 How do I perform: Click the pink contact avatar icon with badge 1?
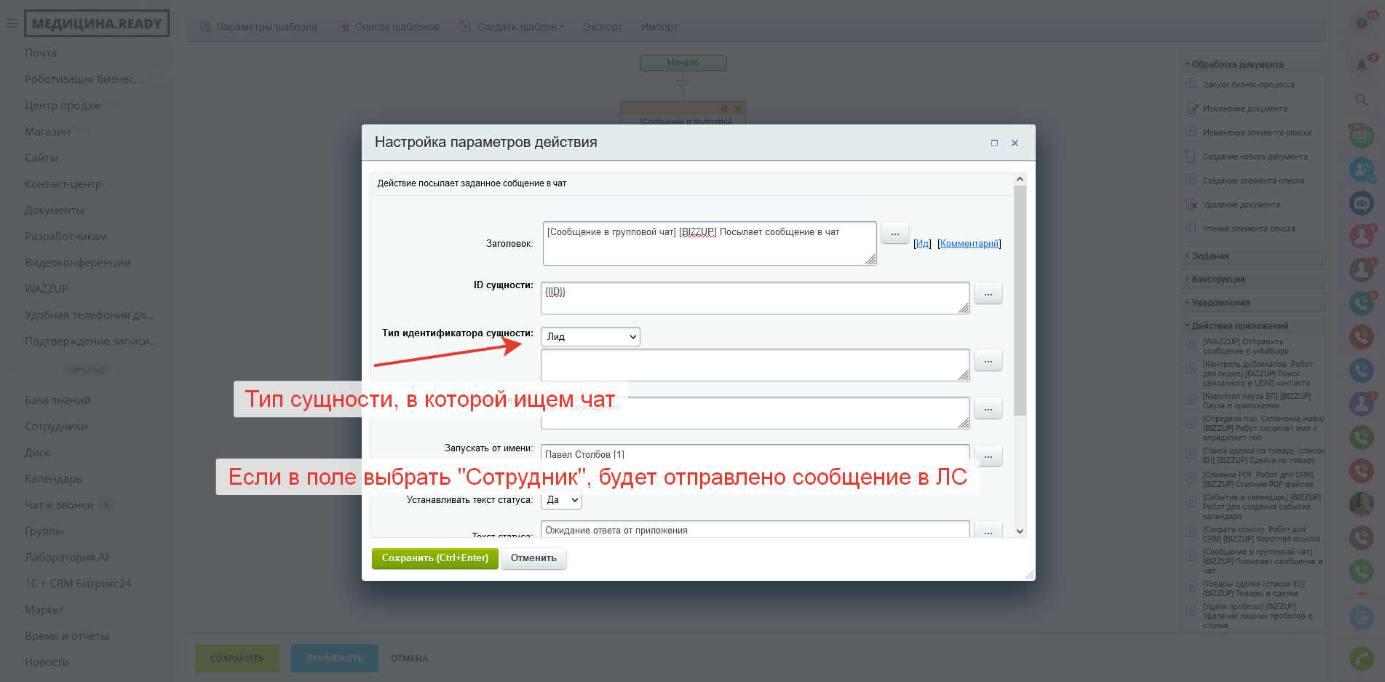1362,236
